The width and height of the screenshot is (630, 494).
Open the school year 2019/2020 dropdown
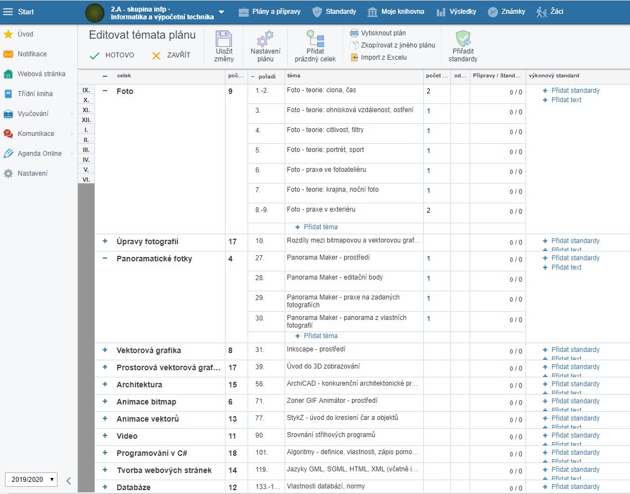click(x=31, y=480)
